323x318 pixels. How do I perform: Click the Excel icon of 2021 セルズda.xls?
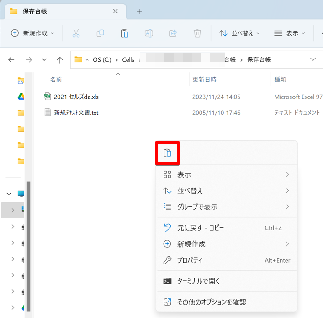click(x=48, y=97)
